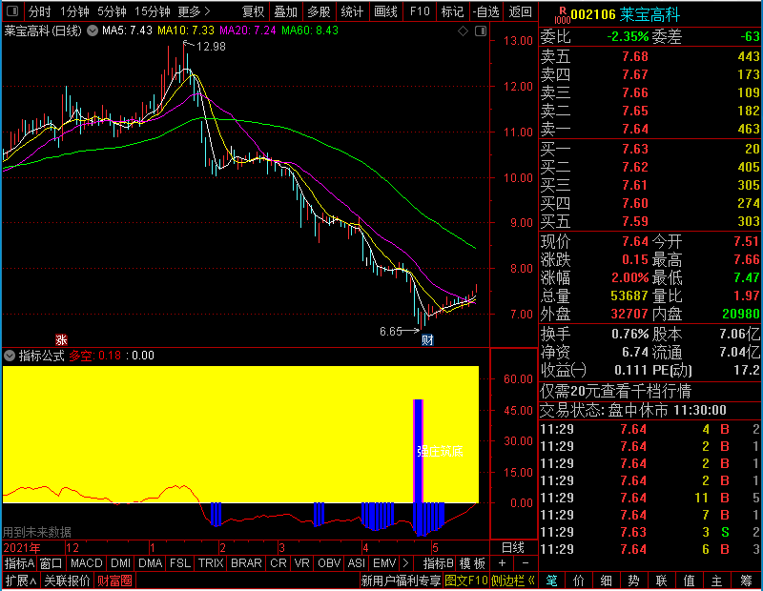Select the FSL indicator
This screenshot has height=591, width=763.
tap(180, 563)
